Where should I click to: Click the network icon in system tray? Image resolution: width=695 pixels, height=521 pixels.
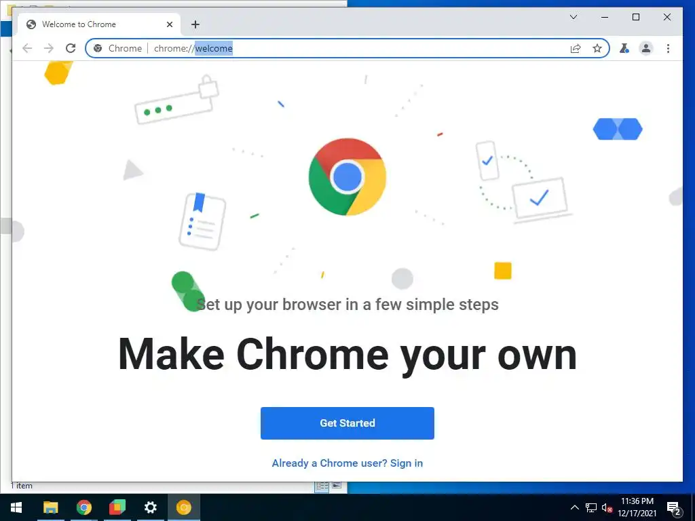coord(591,507)
